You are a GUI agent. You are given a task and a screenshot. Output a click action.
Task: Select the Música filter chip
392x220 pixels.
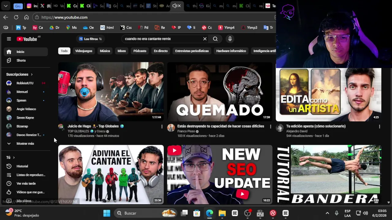[x=105, y=51]
